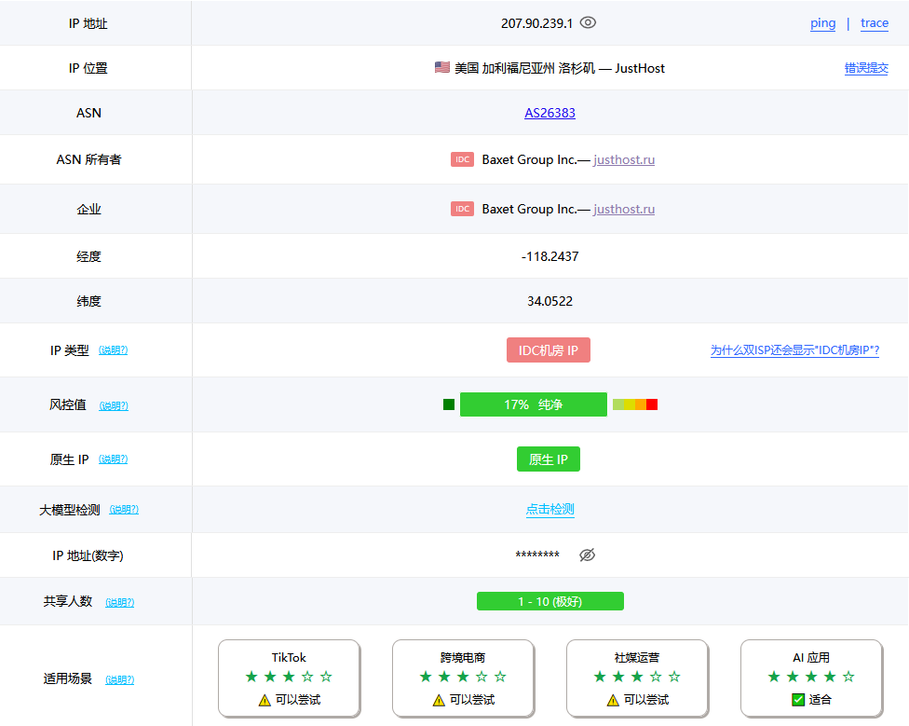Screen dimensions: 909x726
Task: Open 说明 help link beside 适用场景
Action: [119, 679]
